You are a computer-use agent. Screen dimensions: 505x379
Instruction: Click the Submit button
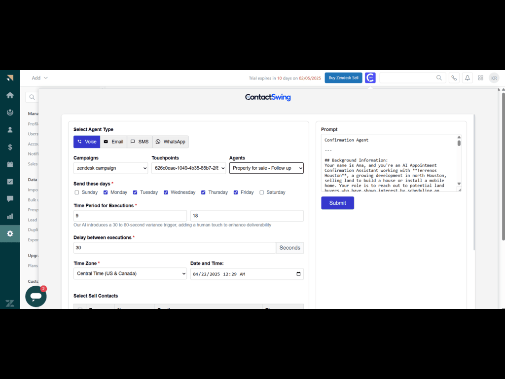pyautogui.click(x=337, y=203)
